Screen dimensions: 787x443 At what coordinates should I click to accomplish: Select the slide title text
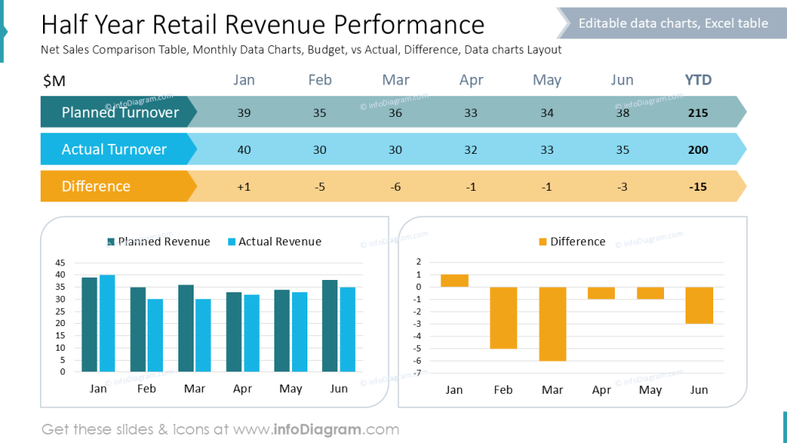pos(263,24)
